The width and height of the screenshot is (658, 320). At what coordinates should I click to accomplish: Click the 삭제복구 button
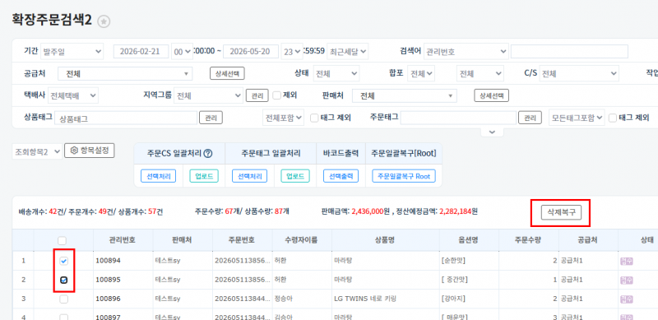coord(561,212)
